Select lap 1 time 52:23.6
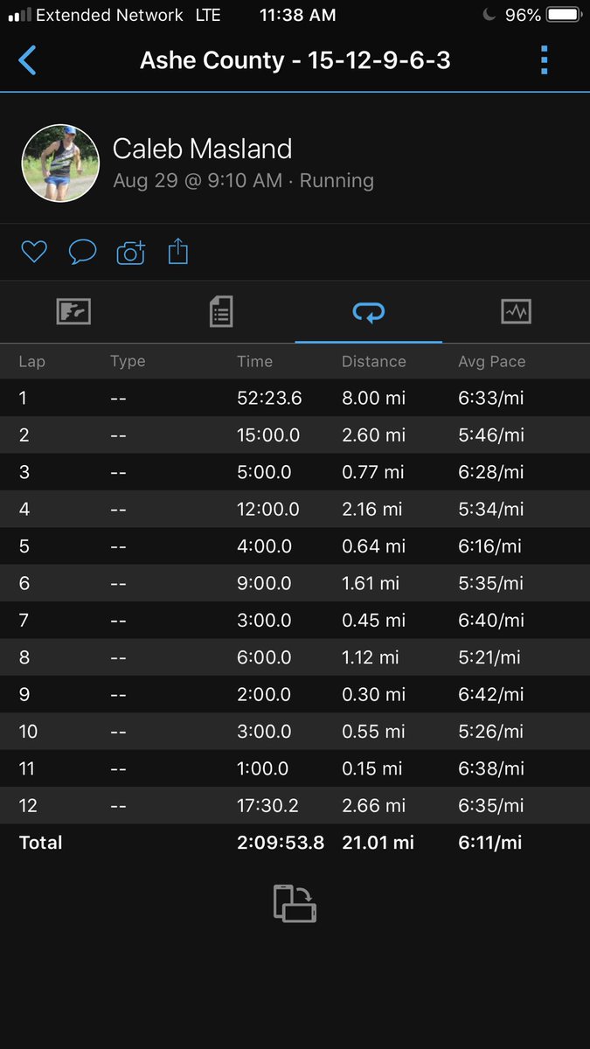 tap(269, 398)
